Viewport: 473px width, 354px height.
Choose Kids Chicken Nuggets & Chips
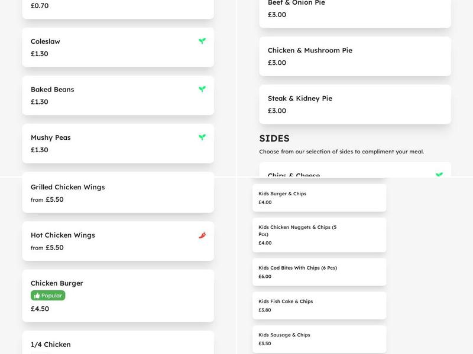tap(318, 235)
